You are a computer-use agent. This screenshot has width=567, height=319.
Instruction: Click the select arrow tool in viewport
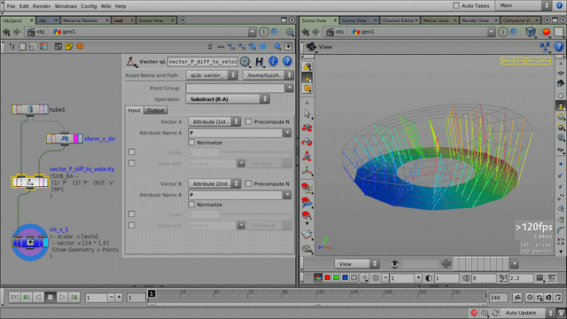pyautogui.click(x=307, y=113)
